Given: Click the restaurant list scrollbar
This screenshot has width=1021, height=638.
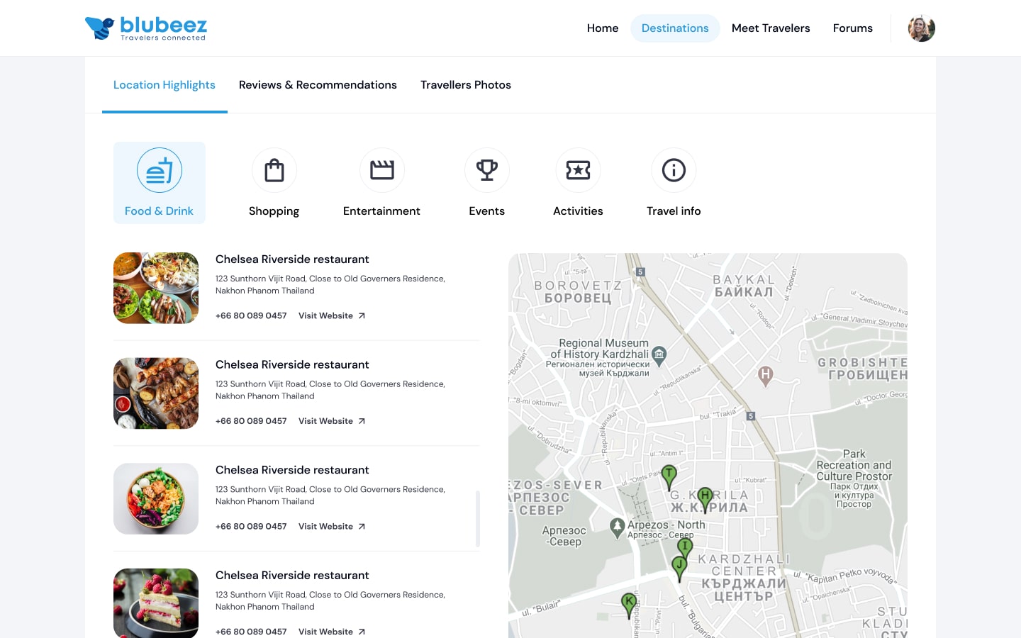Looking at the screenshot, I should click(x=478, y=519).
